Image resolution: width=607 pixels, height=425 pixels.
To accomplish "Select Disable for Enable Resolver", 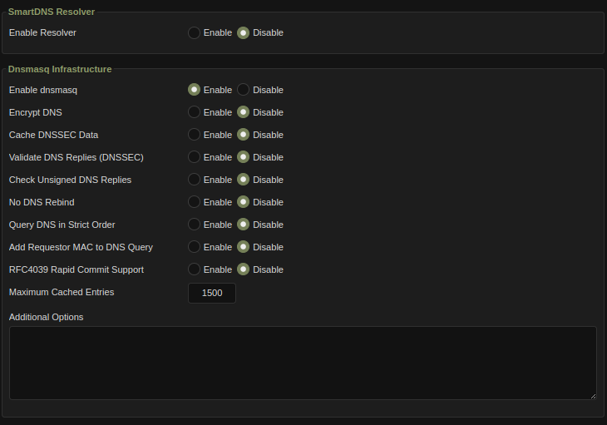I will (x=243, y=32).
